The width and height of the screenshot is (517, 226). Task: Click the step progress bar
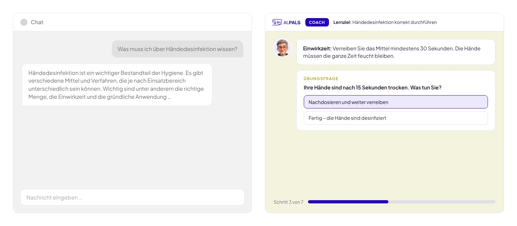click(401, 202)
